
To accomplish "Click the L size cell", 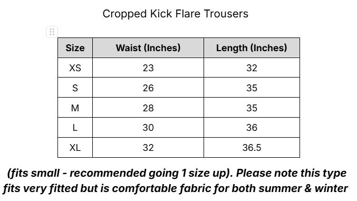I will point(75,127).
